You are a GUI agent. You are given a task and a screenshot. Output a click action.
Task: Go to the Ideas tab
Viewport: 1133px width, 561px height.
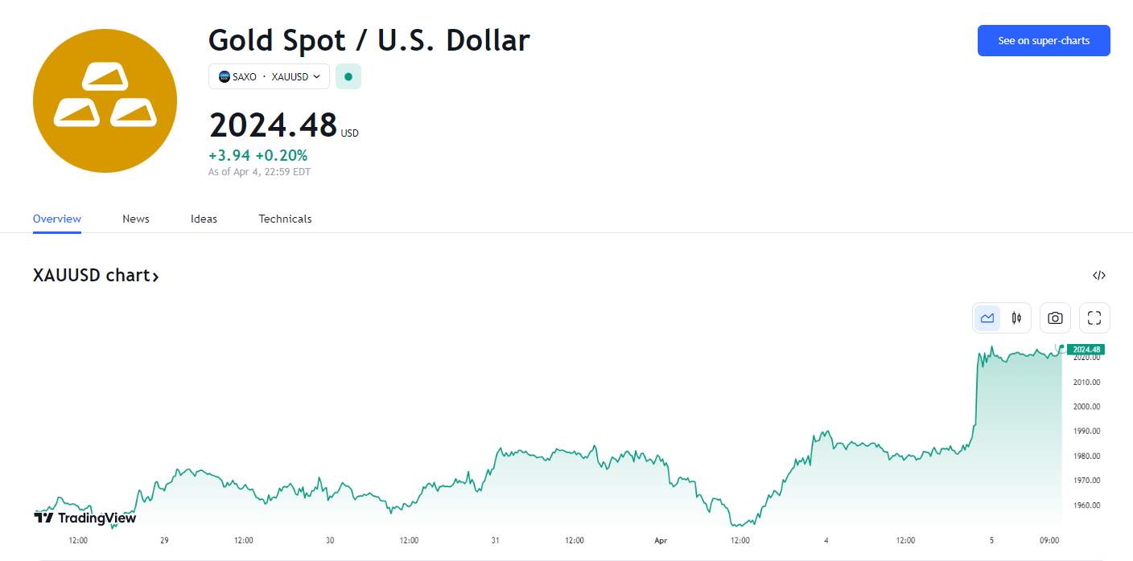204,219
